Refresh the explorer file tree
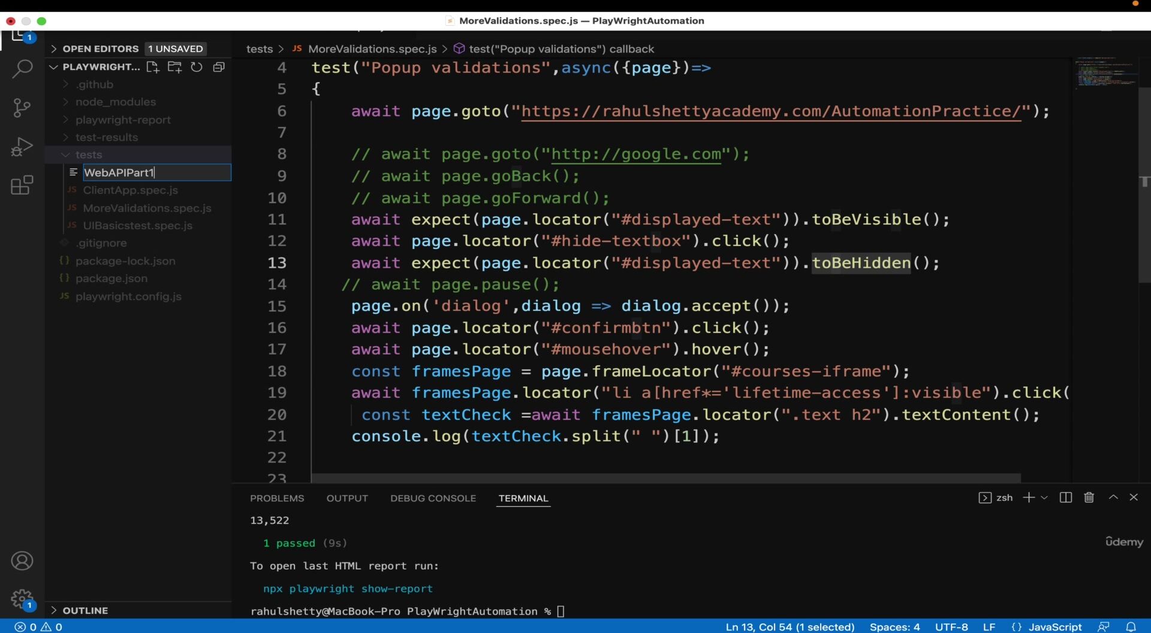1151x633 pixels. (197, 67)
